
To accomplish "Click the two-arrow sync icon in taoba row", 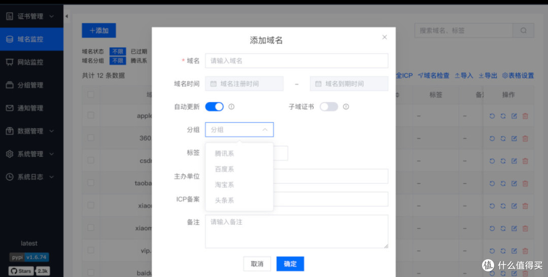I will [503, 183].
